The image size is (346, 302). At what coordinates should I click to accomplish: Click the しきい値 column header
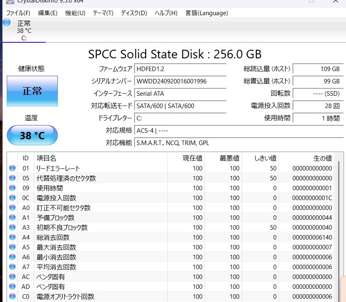[260, 158]
